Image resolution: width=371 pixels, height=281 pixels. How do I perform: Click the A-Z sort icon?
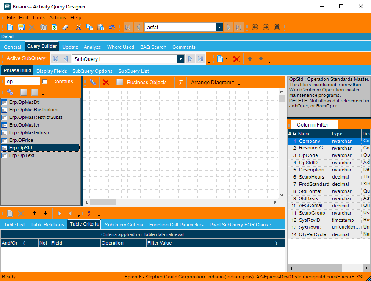click(90, 213)
